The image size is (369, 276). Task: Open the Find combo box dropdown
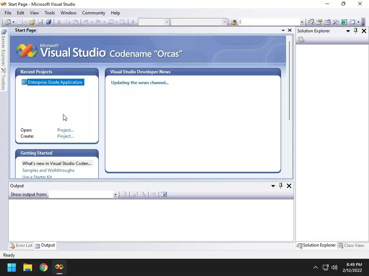click(x=302, y=22)
